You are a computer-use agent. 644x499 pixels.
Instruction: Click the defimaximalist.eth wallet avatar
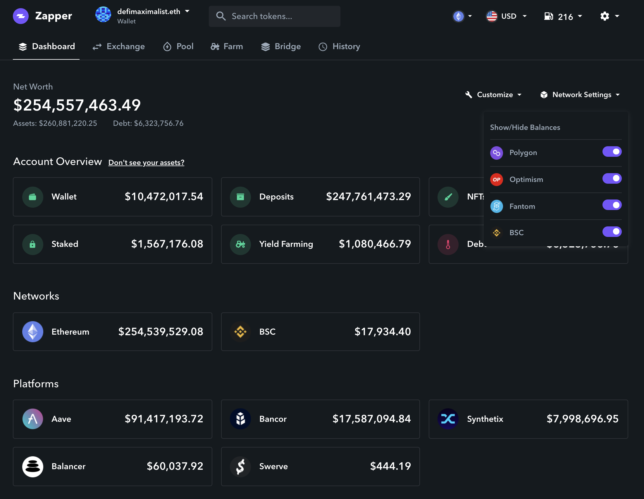103,14
